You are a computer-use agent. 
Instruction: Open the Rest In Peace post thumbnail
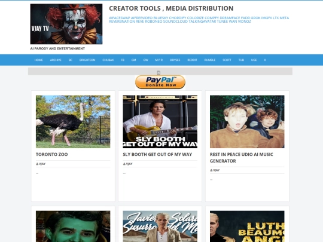247,122
